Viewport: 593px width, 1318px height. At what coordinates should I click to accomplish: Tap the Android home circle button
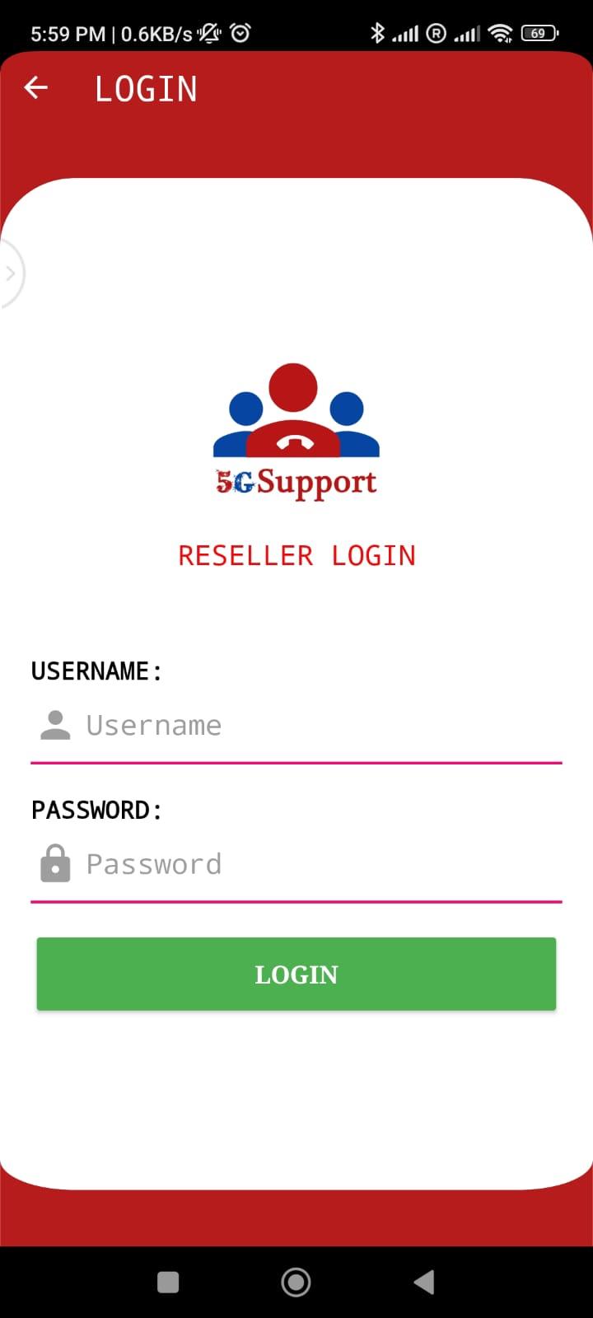(x=296, y=1282)
